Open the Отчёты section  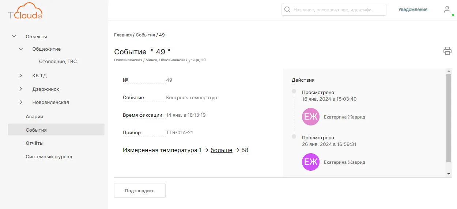click(35, 143)
